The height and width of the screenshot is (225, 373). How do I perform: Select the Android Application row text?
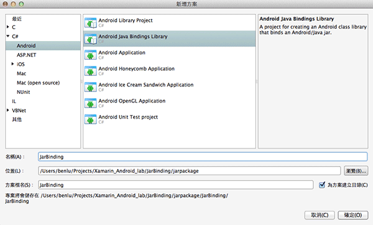click(x=122, y=53)
